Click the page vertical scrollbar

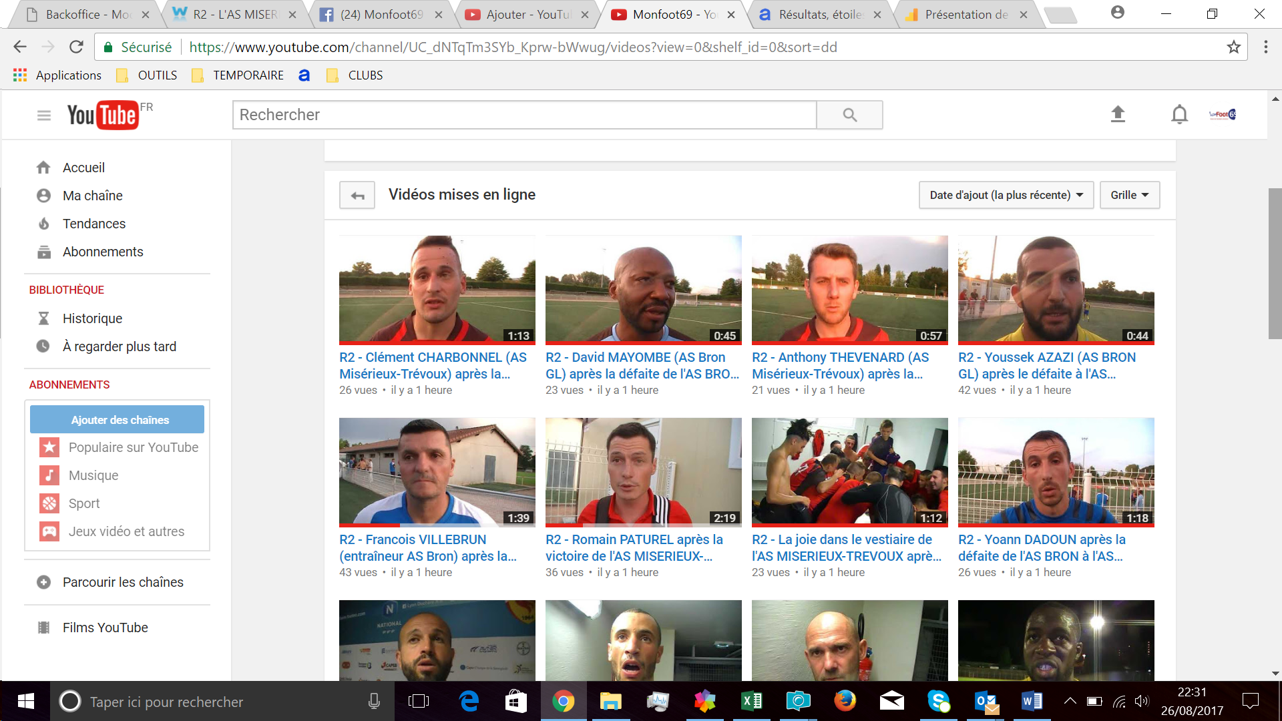point(1275,263)
